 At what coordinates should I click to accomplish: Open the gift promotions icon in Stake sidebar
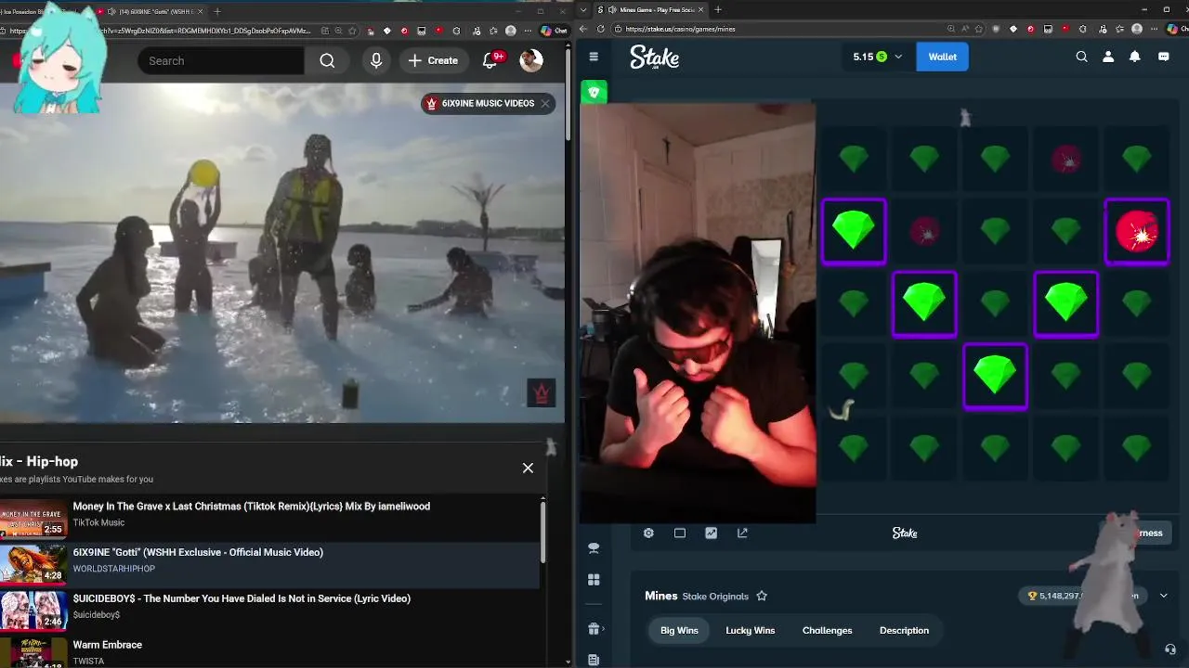(x=593, y=629)
